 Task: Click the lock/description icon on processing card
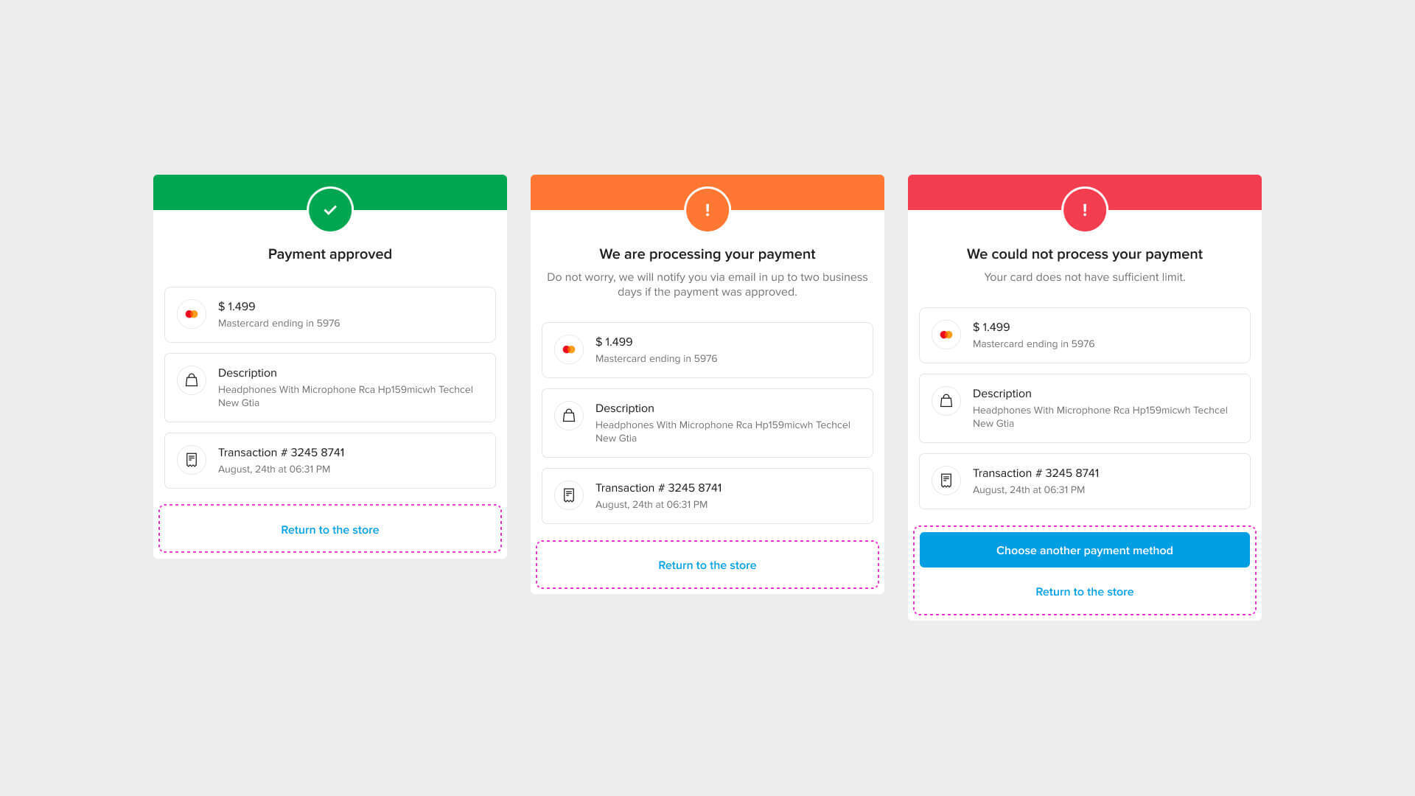pos(568,415)
